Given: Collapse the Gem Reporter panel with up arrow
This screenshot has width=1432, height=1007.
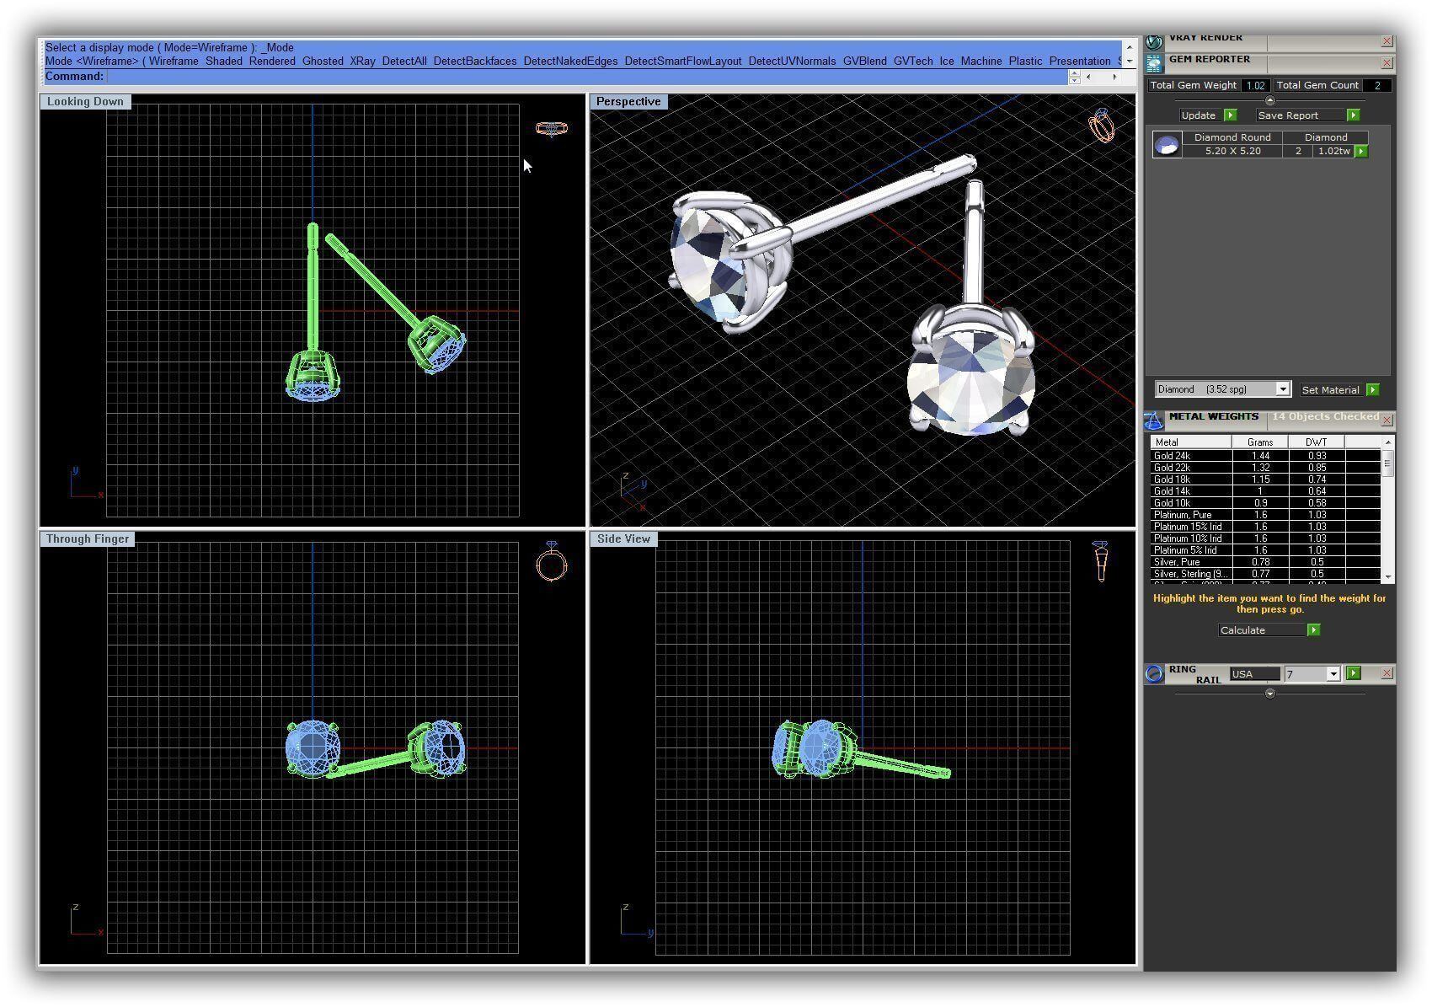Looking at the screenshot, I should pos(1270,100).
